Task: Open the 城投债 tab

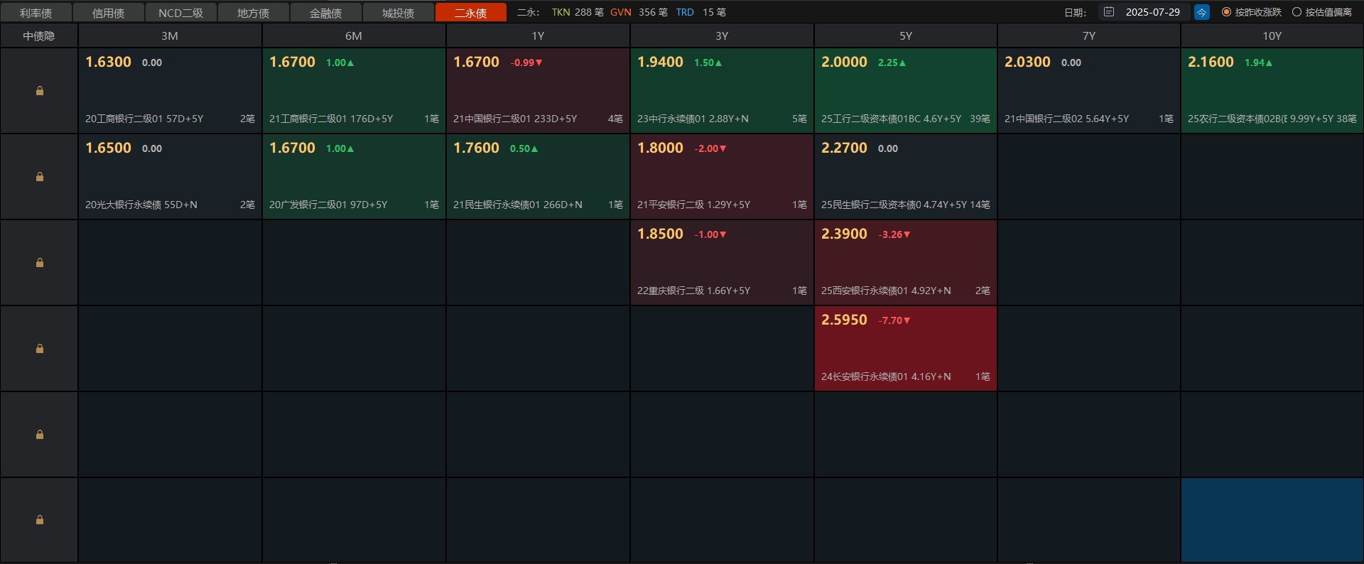Action: [x=399, y=13]
